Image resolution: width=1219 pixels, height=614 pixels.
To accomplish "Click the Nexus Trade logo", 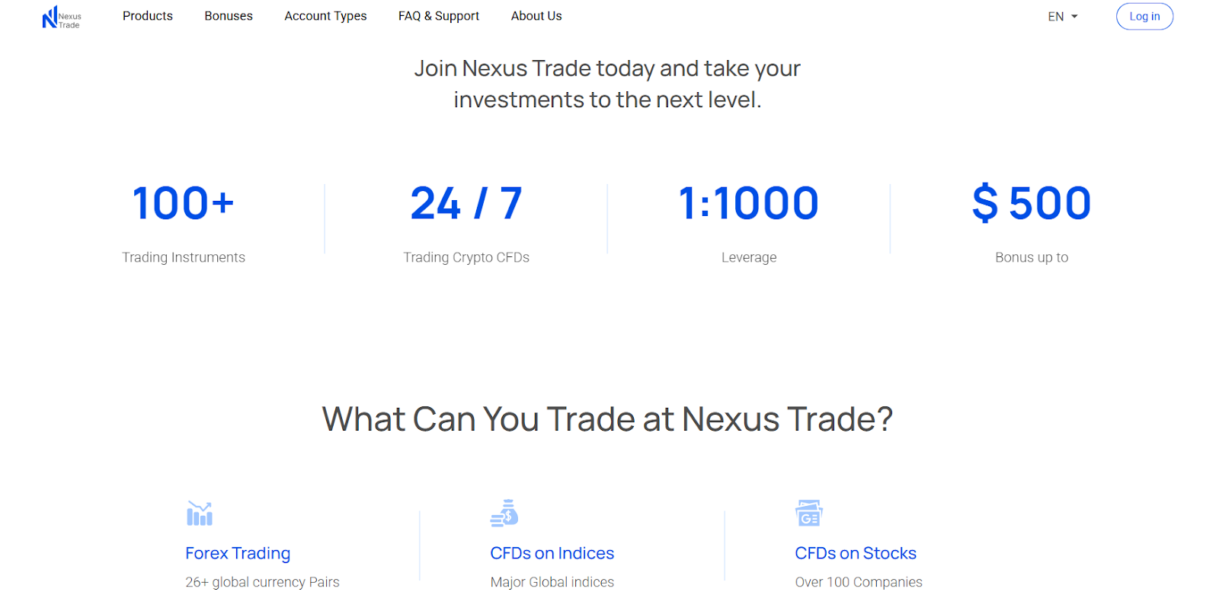I will pos(62,17).
